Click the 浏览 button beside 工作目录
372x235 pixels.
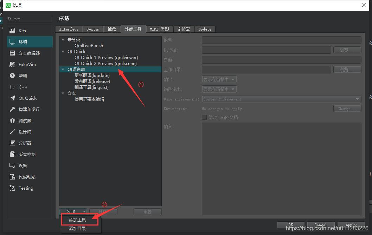pos(347,70)
